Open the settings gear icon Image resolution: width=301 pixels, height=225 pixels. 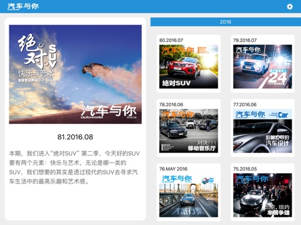click(x=290, y=7)
